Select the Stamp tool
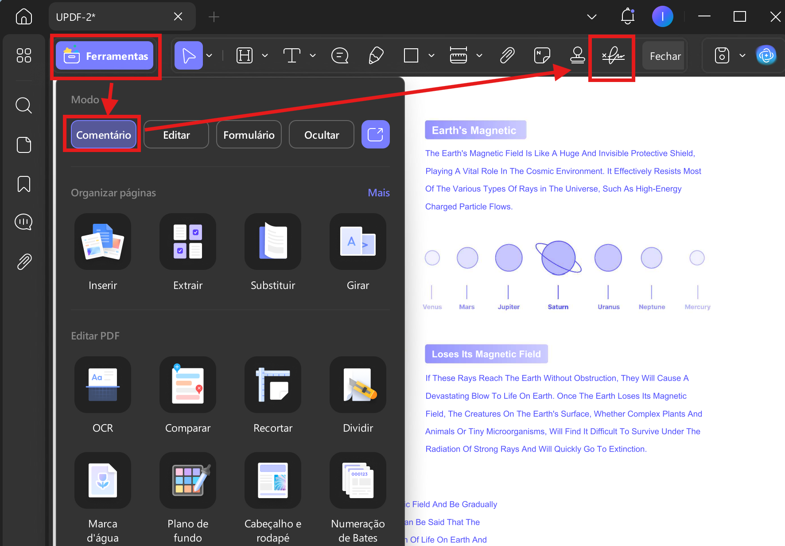The width and height of the screenshot is (785, 546). click(x=577, y=56)
